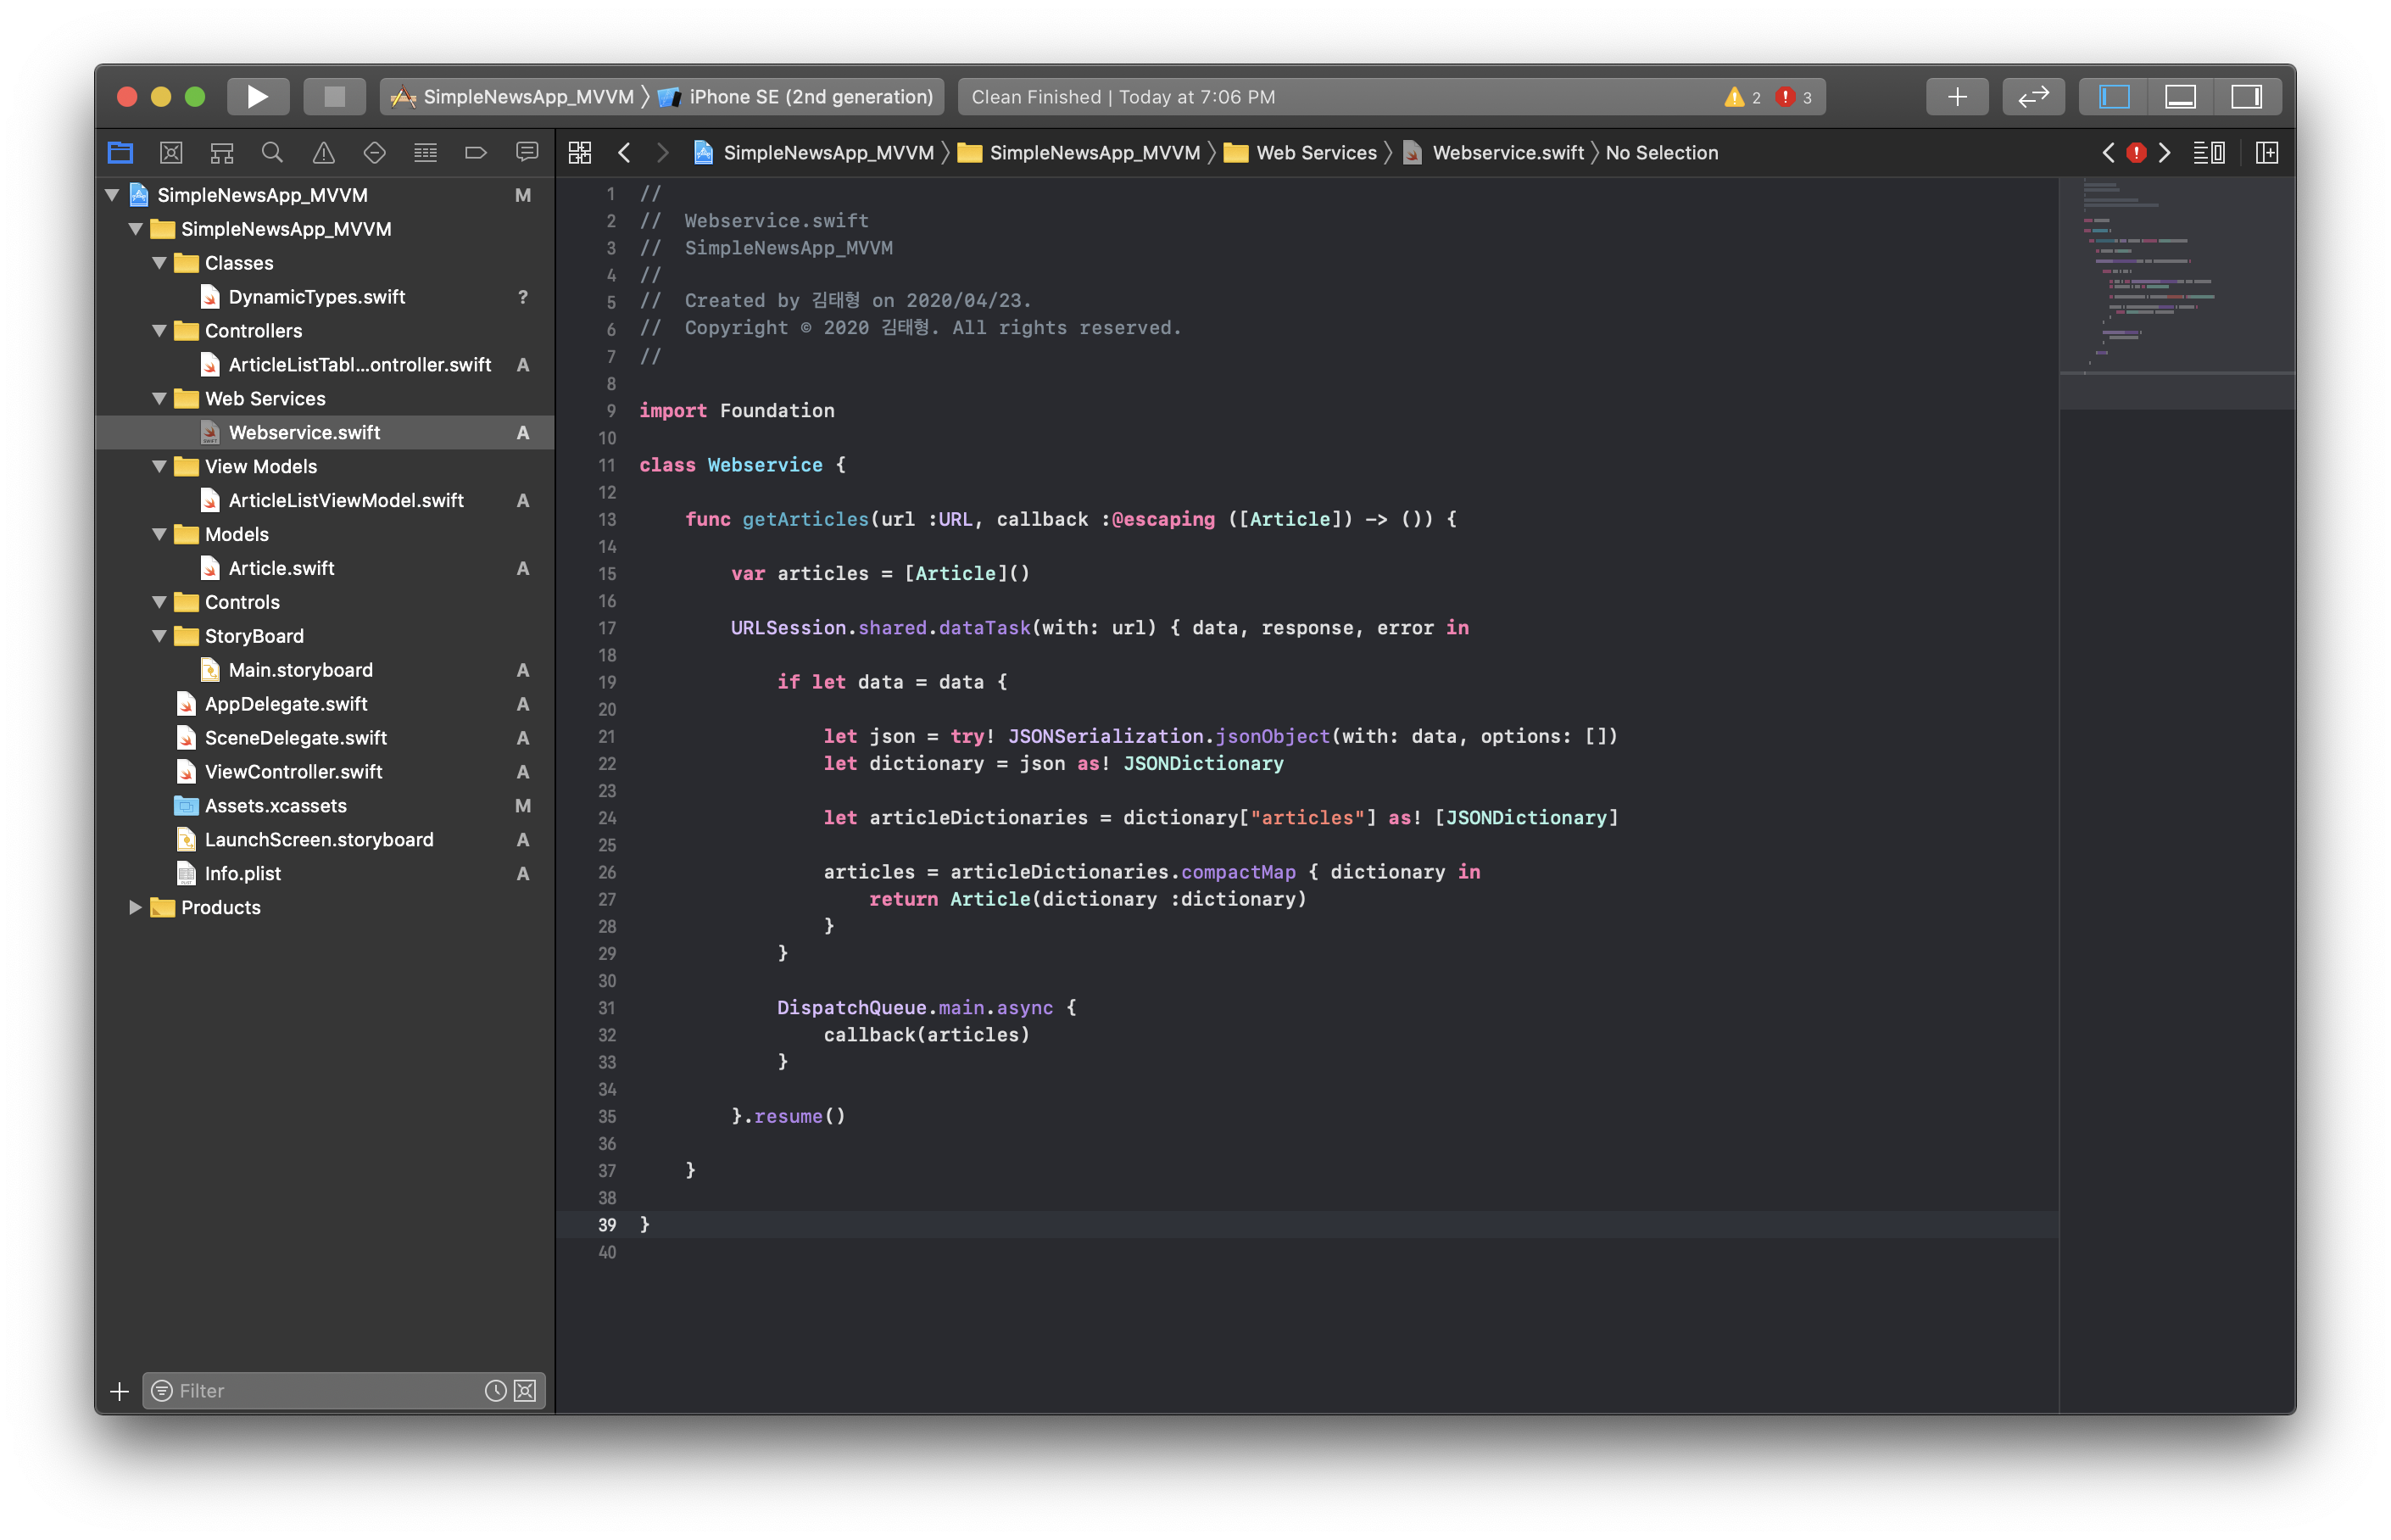The height and width of the screenshot is (1540, 2391).
Task: Open the Source Control navigator icon
Action: point(171,153)
